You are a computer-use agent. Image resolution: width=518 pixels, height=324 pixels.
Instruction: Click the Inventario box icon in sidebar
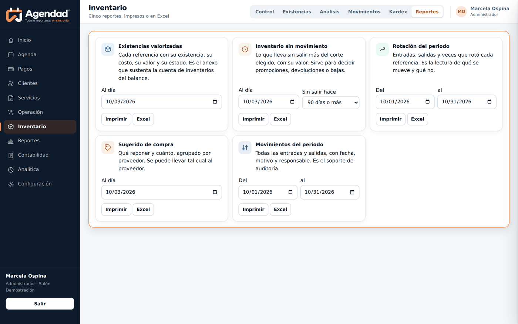tap(11, 127)
